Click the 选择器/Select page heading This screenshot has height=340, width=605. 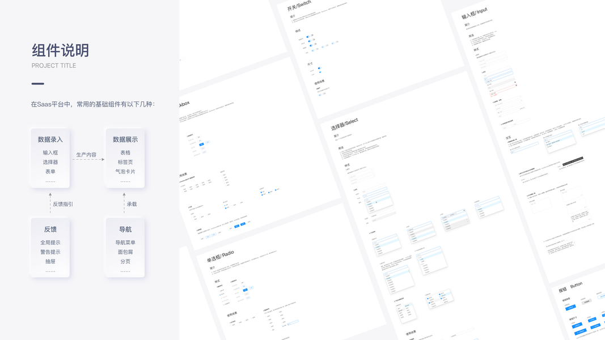(x=345, y=124)
